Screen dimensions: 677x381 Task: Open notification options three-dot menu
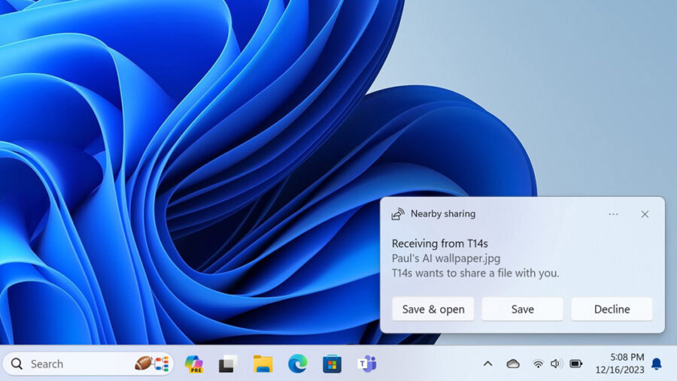(x=613, y=214)
